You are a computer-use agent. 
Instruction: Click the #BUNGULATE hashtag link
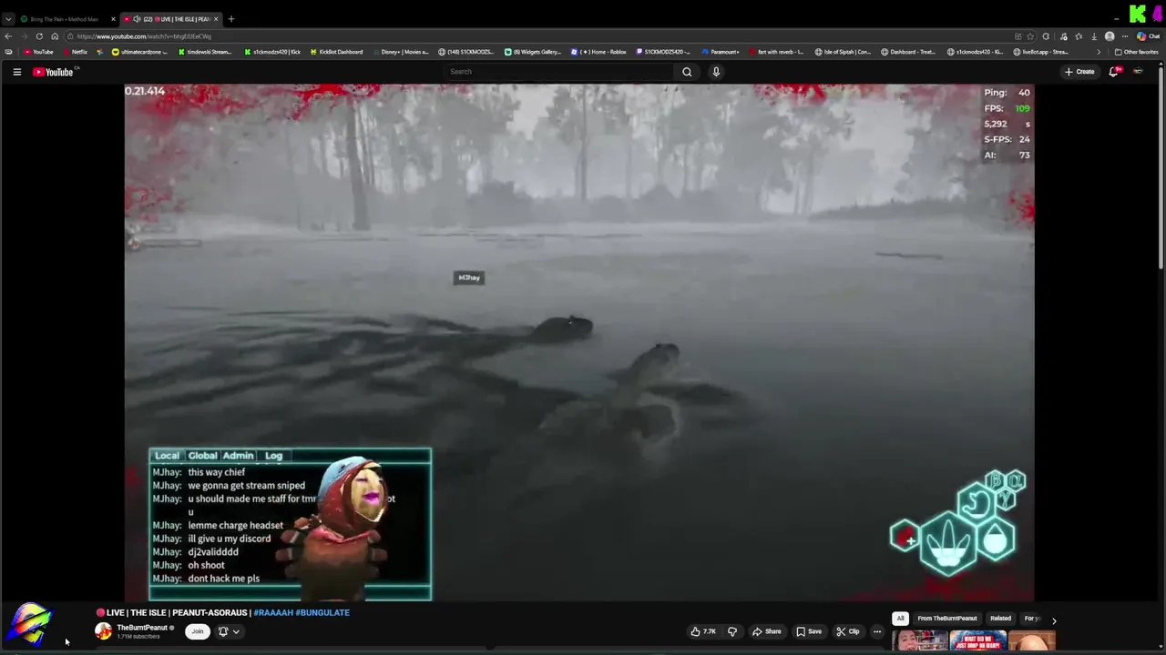[322, 613]
